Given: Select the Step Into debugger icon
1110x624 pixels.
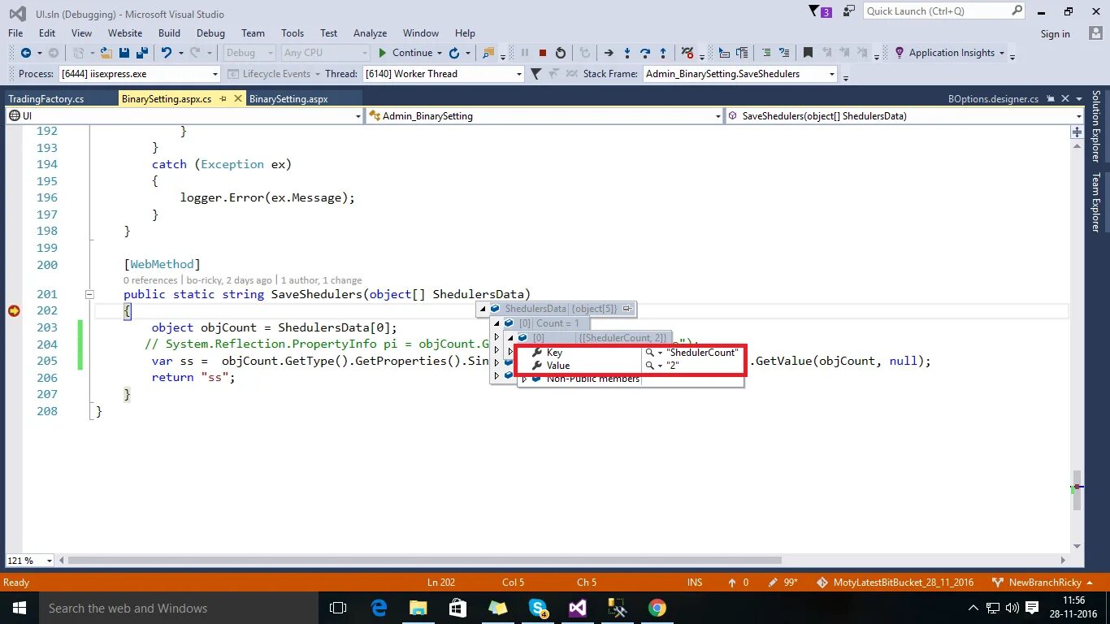Looking at the screenshot, I should coord(627,53).
